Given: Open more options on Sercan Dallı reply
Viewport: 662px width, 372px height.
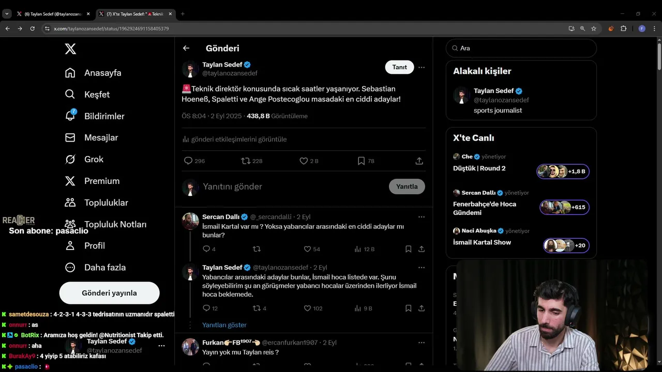Looking at the screenshot, I should pyautogui.click(x=422, y=217).
